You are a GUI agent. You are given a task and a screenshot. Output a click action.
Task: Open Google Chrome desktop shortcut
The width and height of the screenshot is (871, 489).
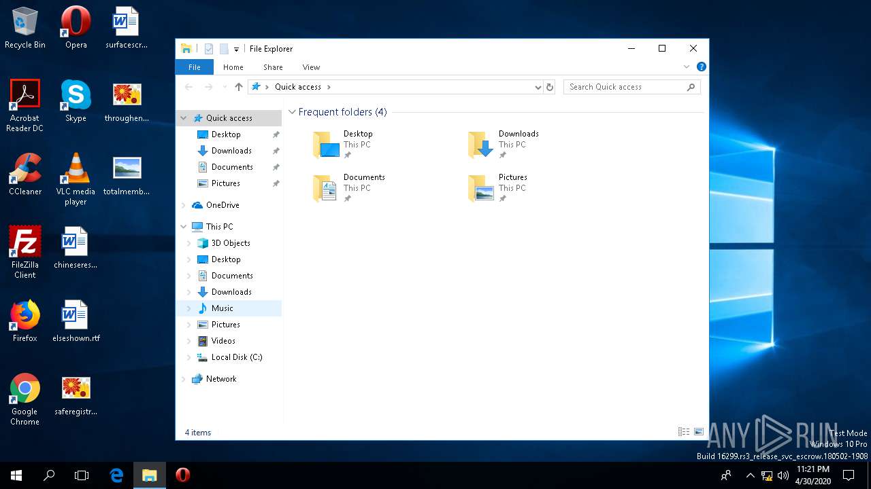25,399
